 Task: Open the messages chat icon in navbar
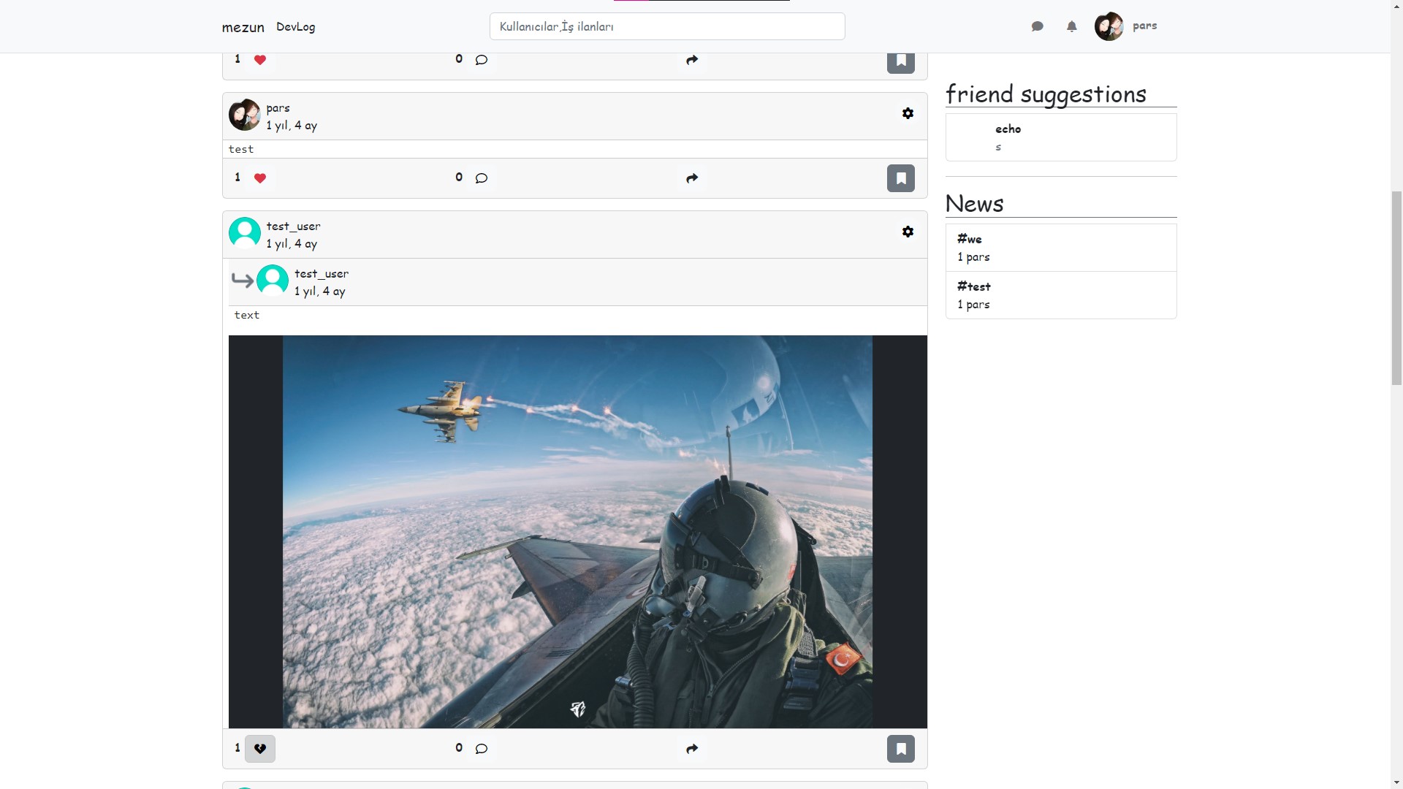click(x=1037, y=26)
